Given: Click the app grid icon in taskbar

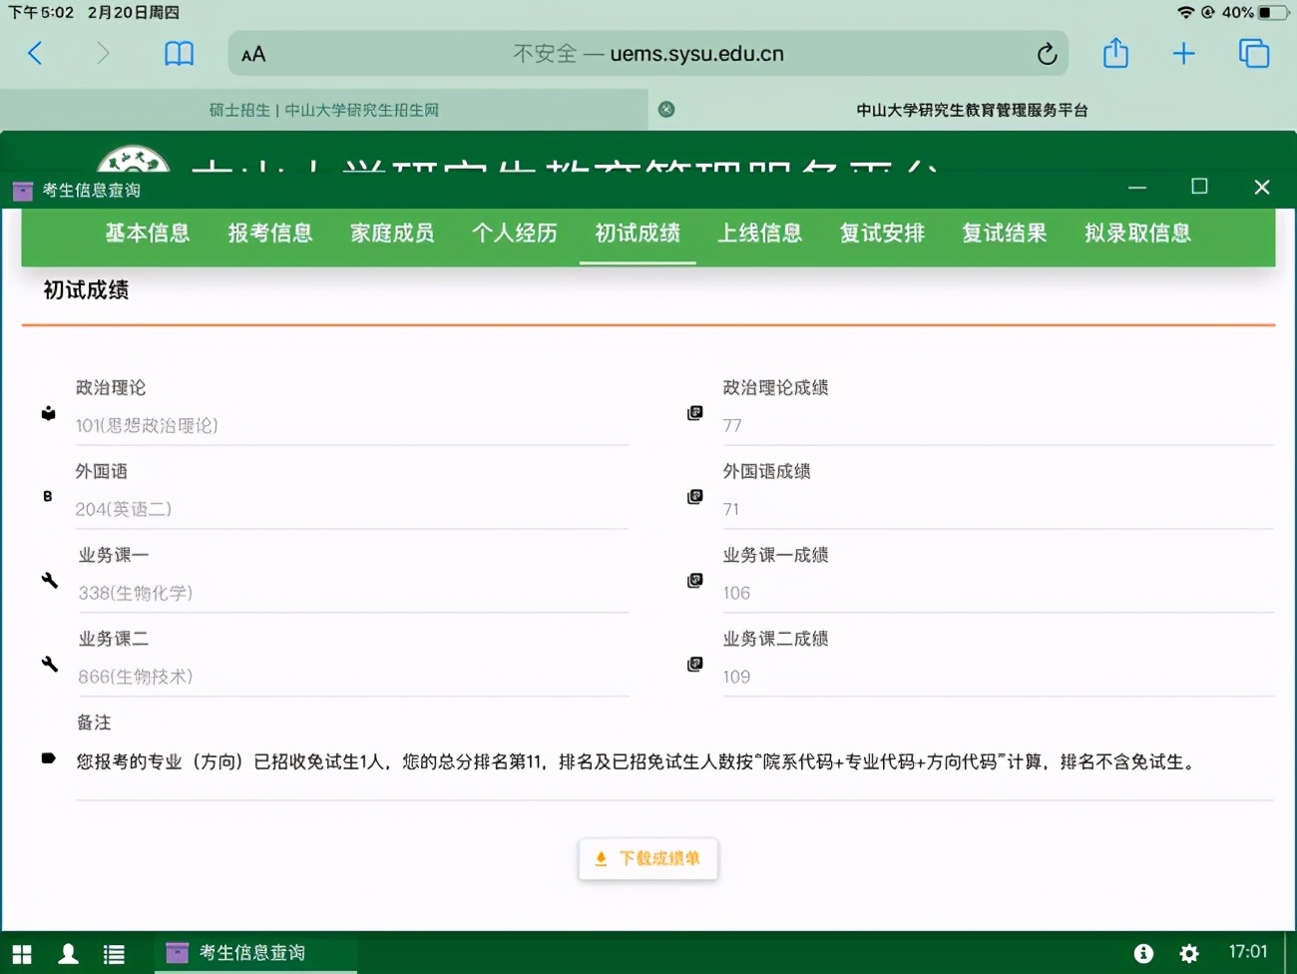Looking at the screenshot, I should pos(20,953).
